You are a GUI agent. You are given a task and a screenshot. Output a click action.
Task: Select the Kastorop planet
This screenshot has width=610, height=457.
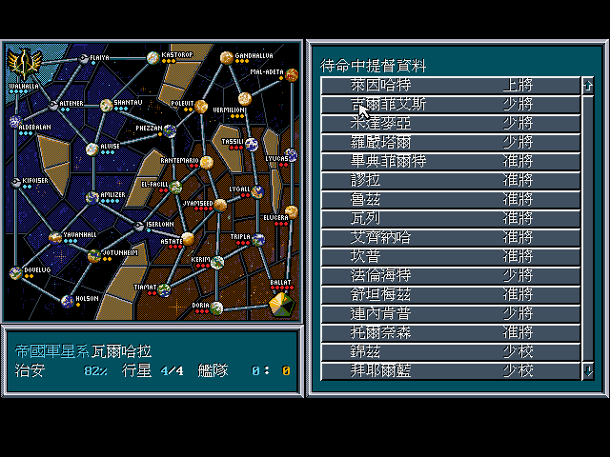(152, 58)
